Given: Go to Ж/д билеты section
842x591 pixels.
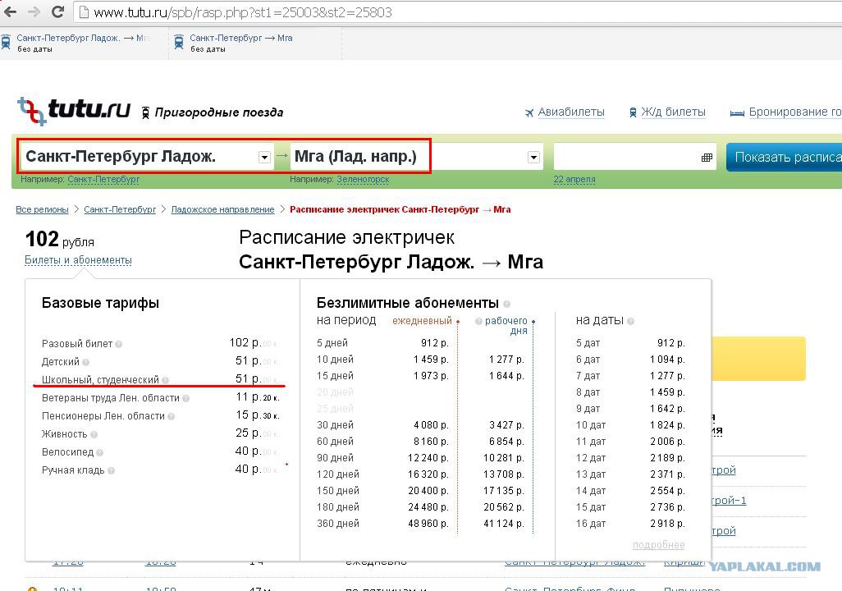Looking at the screenshot, I should [673, 112].
